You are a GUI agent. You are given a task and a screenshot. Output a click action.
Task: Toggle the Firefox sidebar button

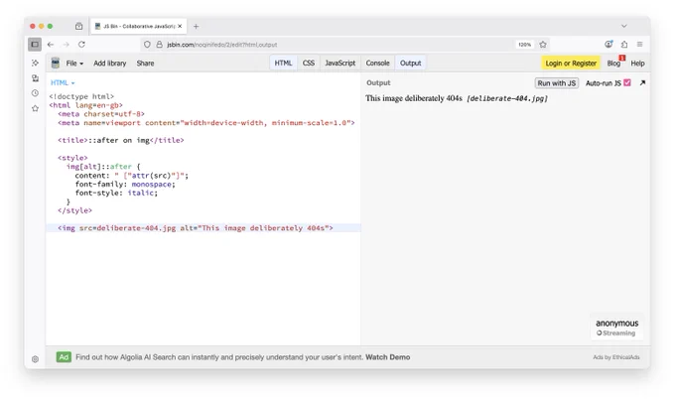(35, 45)
